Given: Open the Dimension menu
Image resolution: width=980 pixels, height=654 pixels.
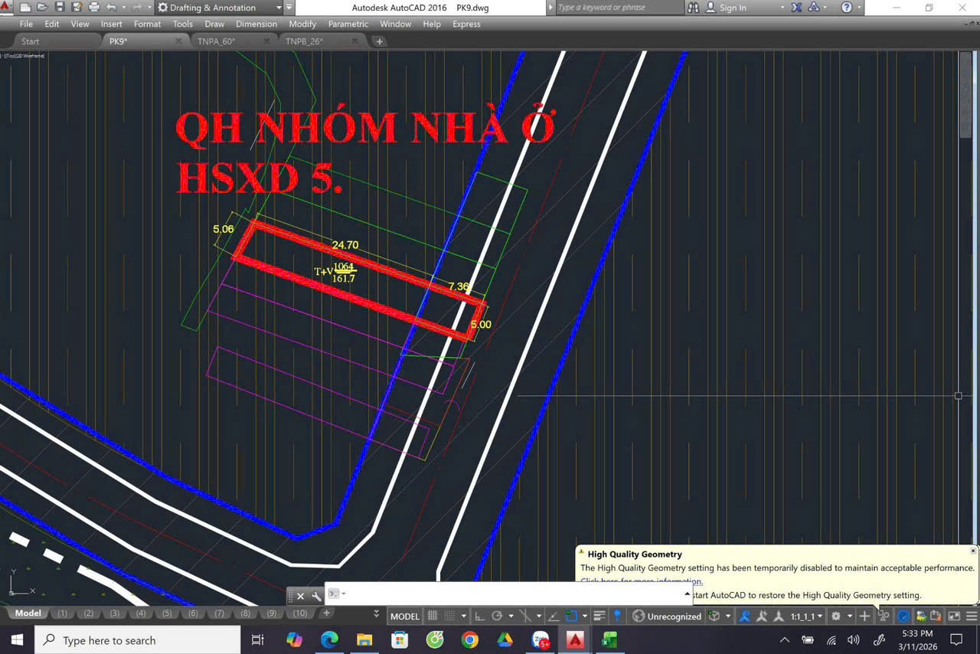Looking at the screenshot, I should coord(256,24).
